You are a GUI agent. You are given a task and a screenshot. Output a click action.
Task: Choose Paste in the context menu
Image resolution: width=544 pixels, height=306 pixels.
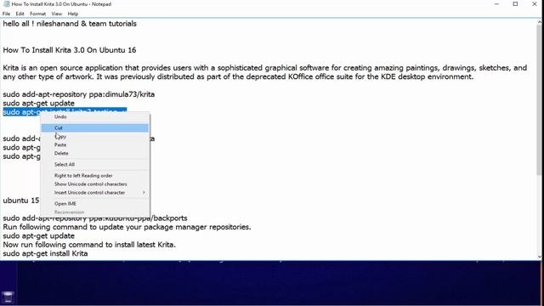(x=94, y=145)
